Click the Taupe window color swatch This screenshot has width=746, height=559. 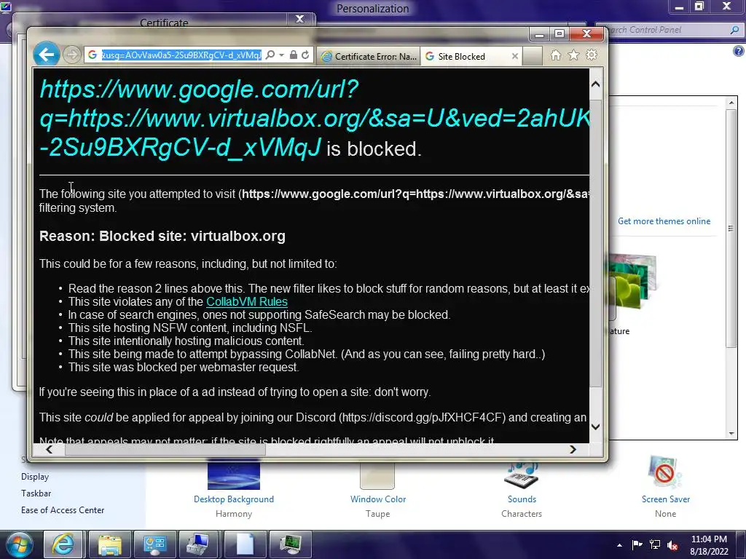[x=377, y=475]
